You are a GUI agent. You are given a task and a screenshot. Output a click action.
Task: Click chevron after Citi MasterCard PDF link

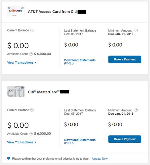pyautogui.click(x=73, y=143)
